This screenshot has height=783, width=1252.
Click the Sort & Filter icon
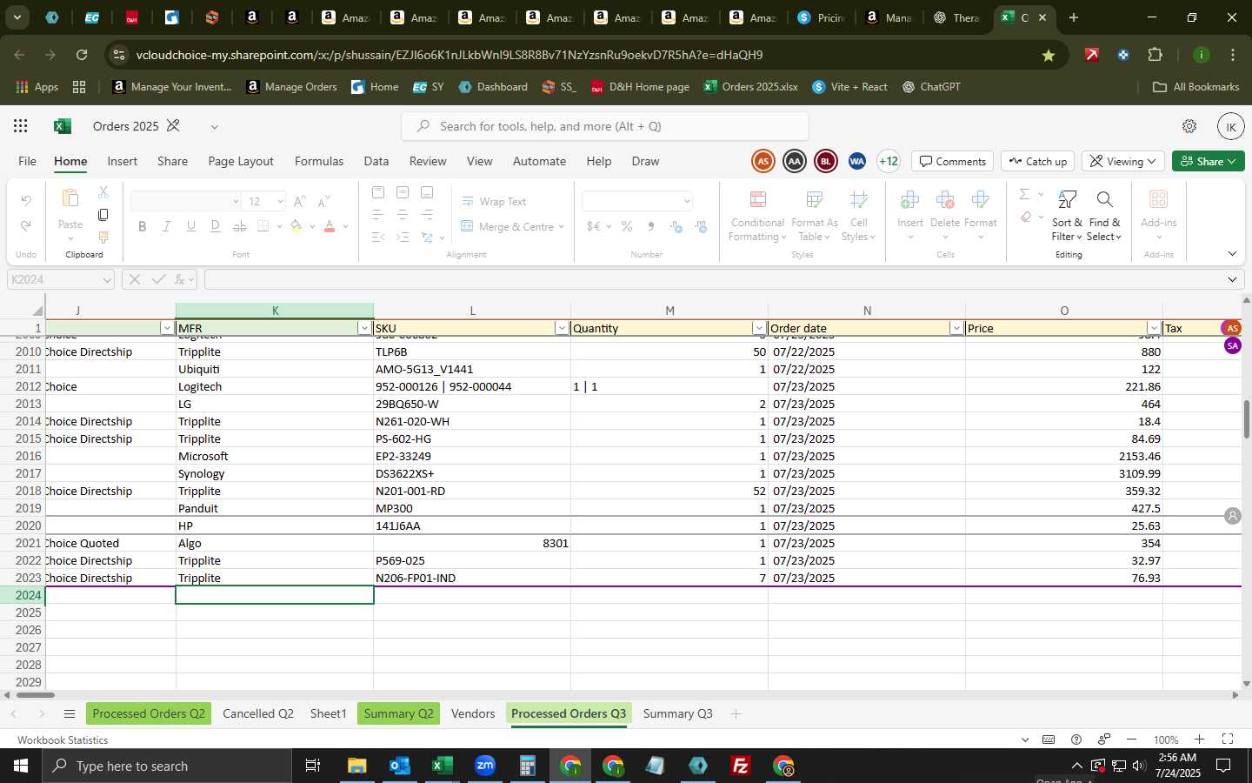[x=1067, y=200]
